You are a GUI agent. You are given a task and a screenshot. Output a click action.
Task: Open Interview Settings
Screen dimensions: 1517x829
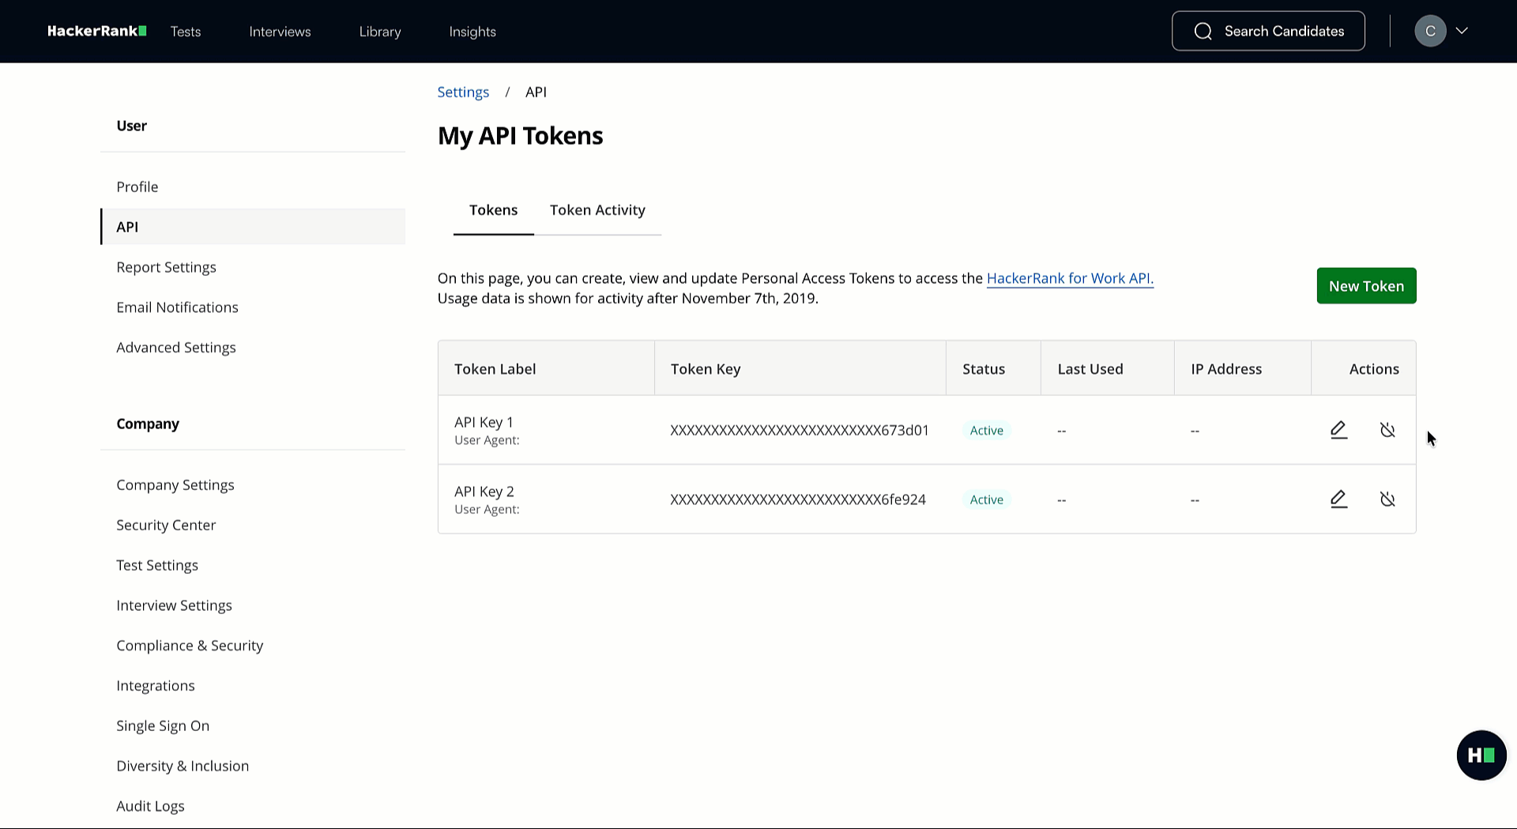[174, 605]
